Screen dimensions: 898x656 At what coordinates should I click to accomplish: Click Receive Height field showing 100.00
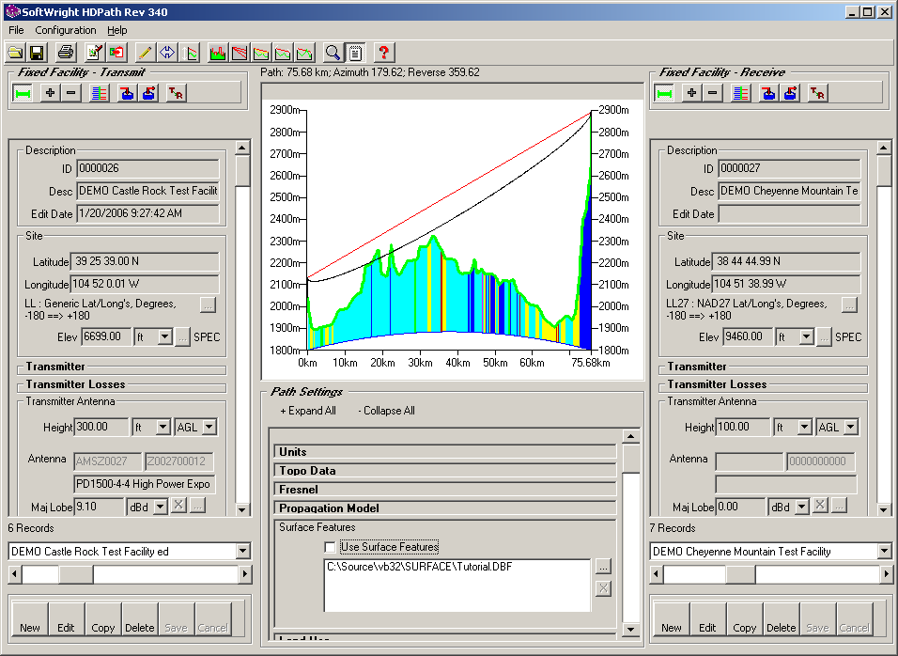coord(742,427)
